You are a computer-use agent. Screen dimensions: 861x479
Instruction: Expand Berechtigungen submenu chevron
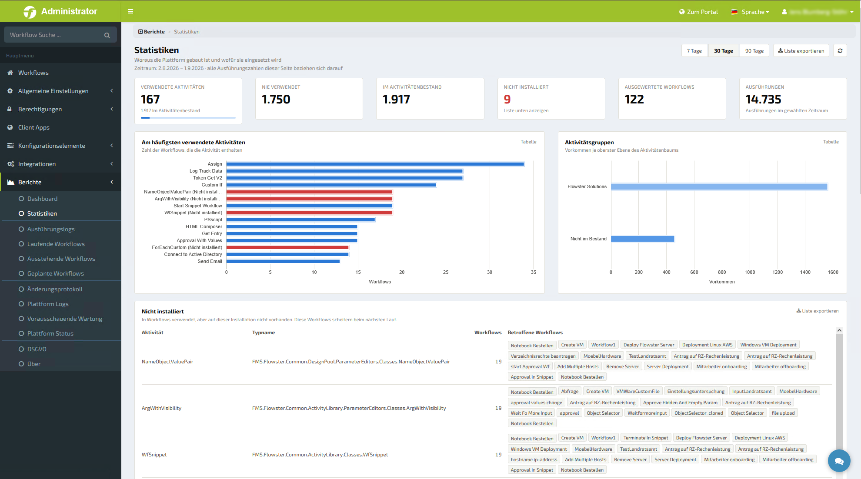112,109
